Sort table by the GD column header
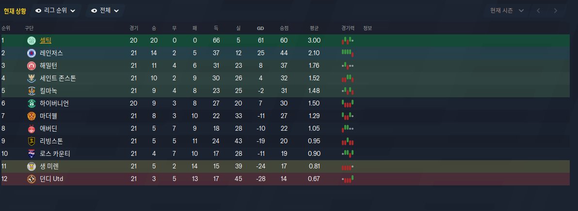This screenshot has width=578, height=211. click(x=260, y=28)
